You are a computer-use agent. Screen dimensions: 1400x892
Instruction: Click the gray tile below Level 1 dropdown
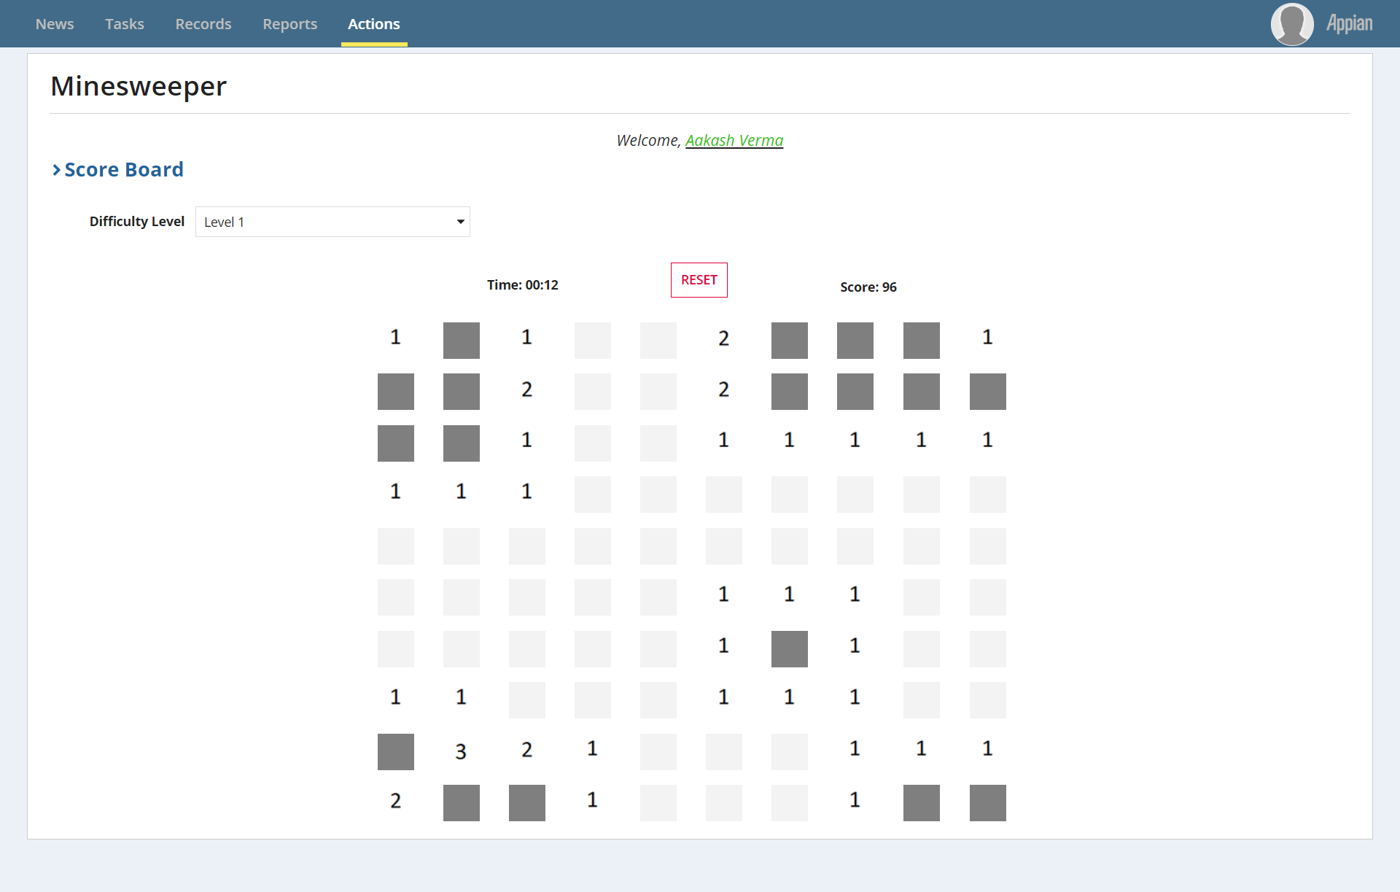(x=395, y=391)
